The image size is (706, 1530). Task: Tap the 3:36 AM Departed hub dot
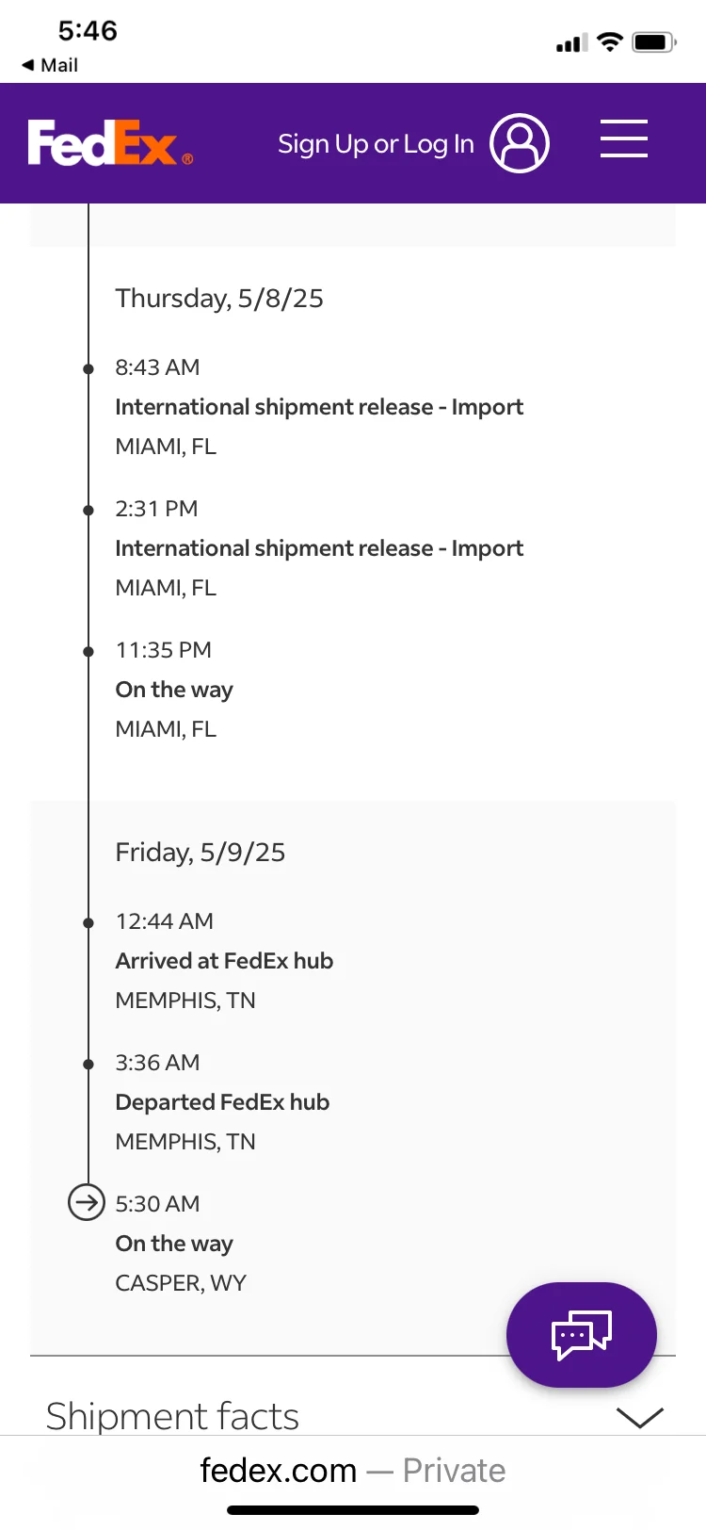(88, 1064)
